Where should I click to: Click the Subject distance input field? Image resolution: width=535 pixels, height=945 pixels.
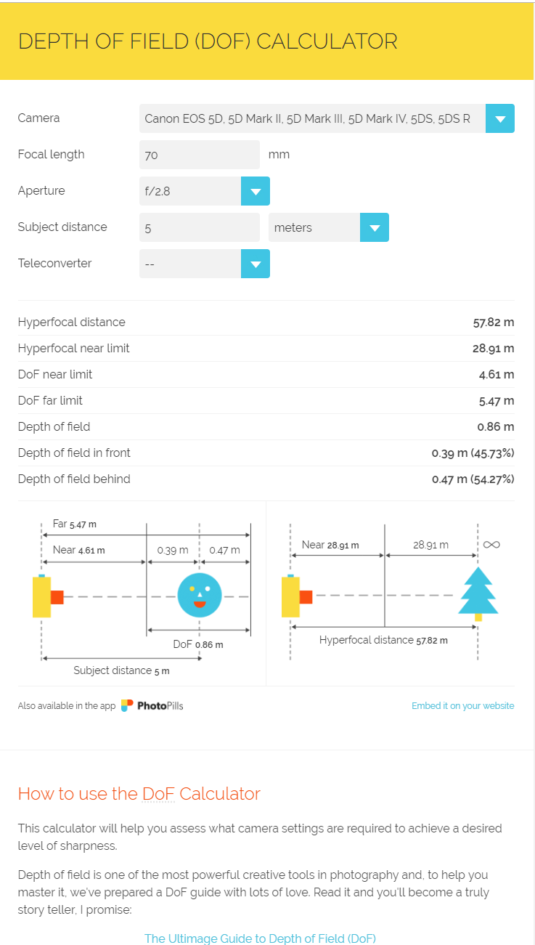(x=200, y=227)
